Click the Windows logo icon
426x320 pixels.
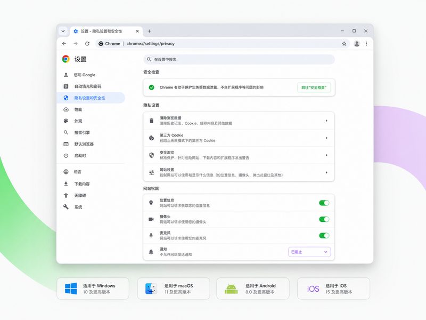point(71,289)
